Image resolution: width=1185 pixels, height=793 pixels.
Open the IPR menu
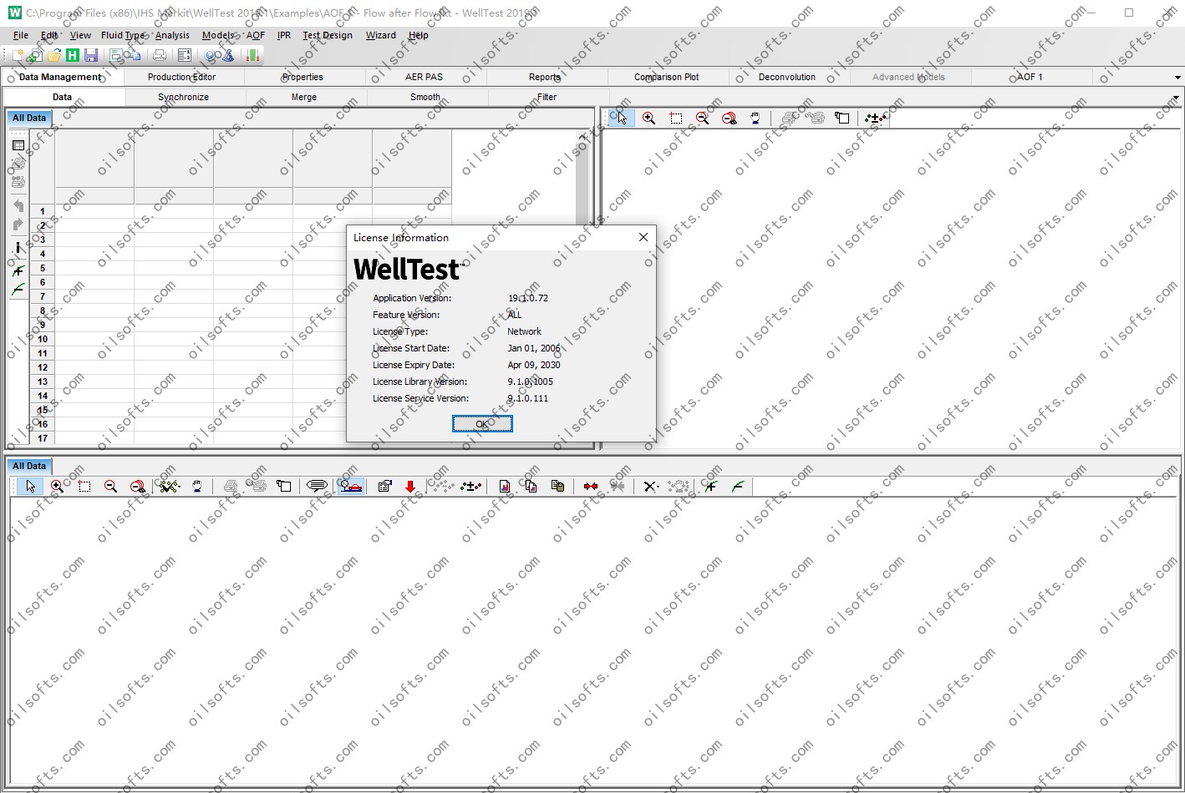tap(284, 35)
